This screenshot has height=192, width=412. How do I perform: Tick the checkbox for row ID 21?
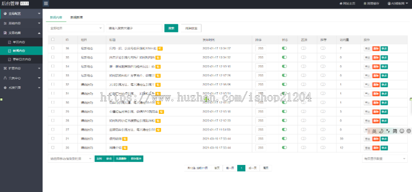coord(53,138)
